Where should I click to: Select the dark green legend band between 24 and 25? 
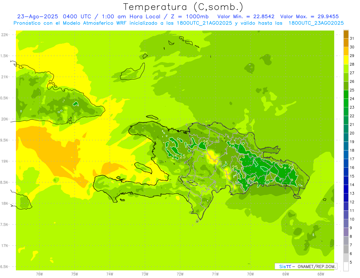coord(346,94)
